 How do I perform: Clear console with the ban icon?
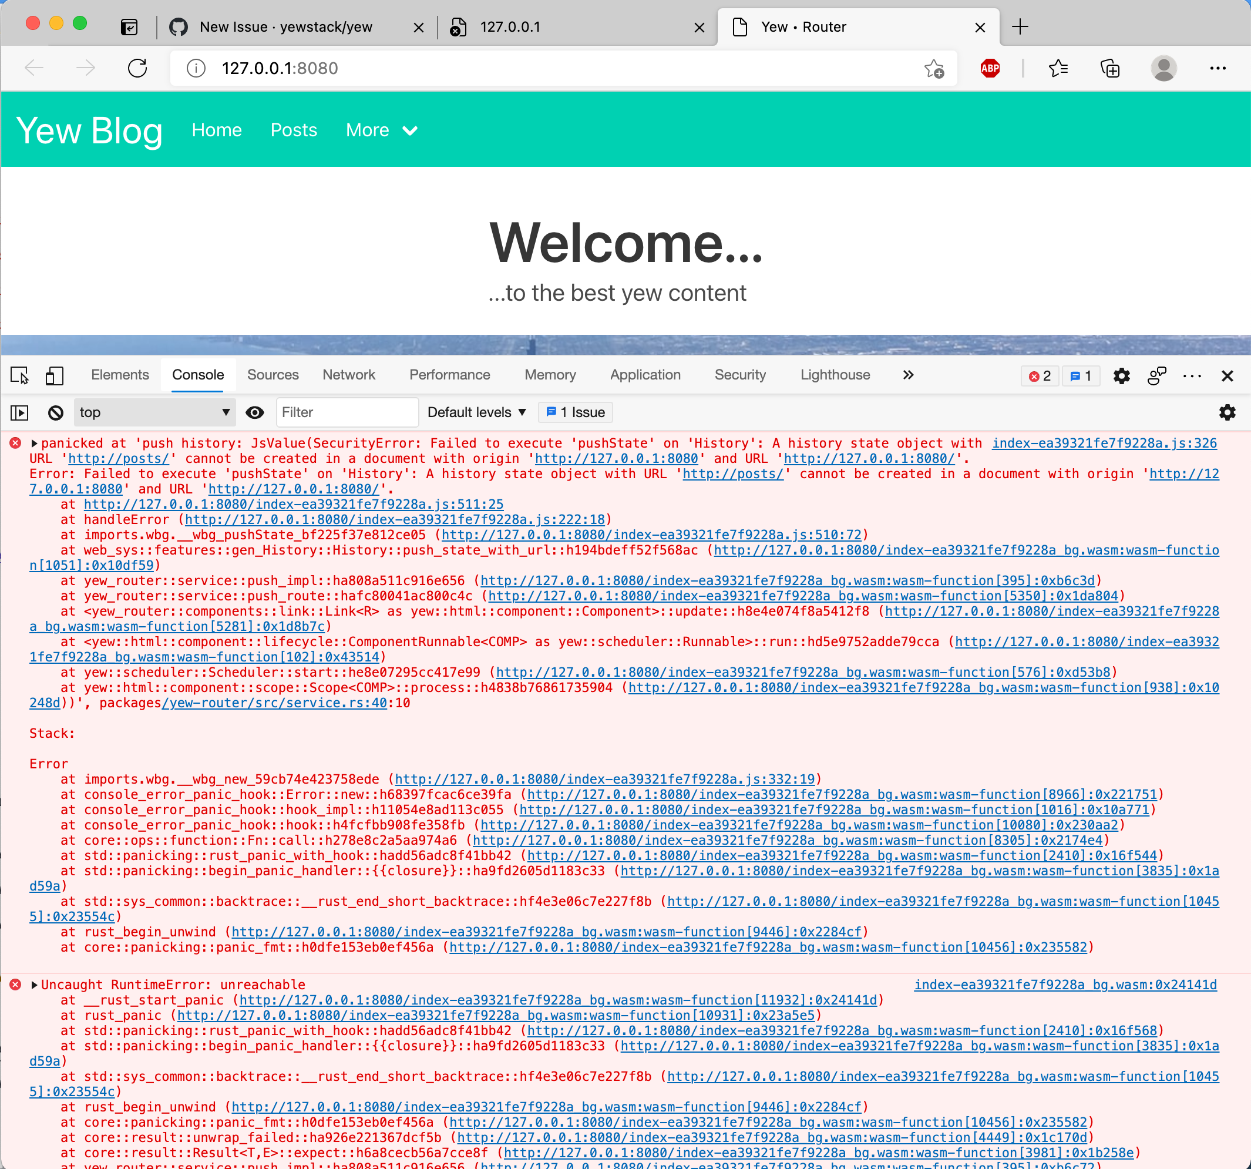55,412
